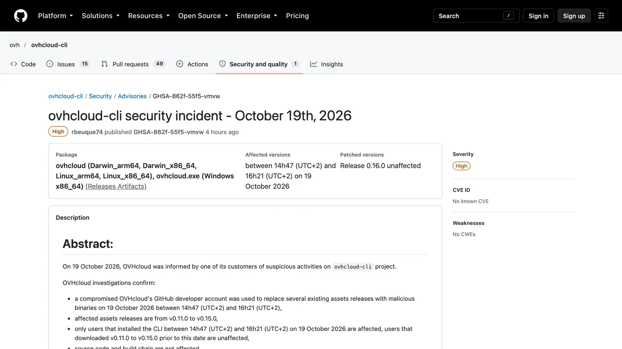
Task: Click the Issues count badge 15
Action: click(85, 64)
